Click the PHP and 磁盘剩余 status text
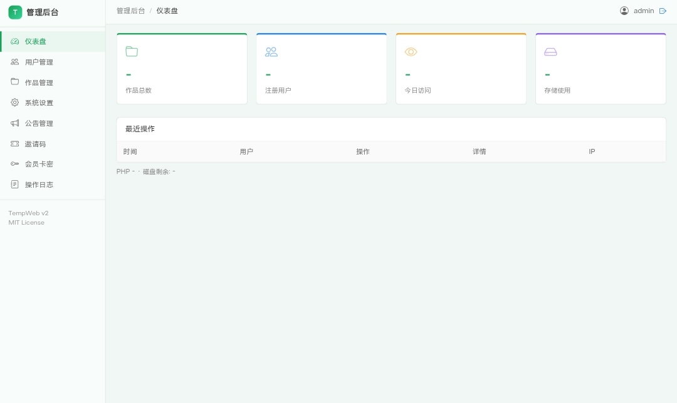This screenshot has width=677, height=403. click(146, 171)
